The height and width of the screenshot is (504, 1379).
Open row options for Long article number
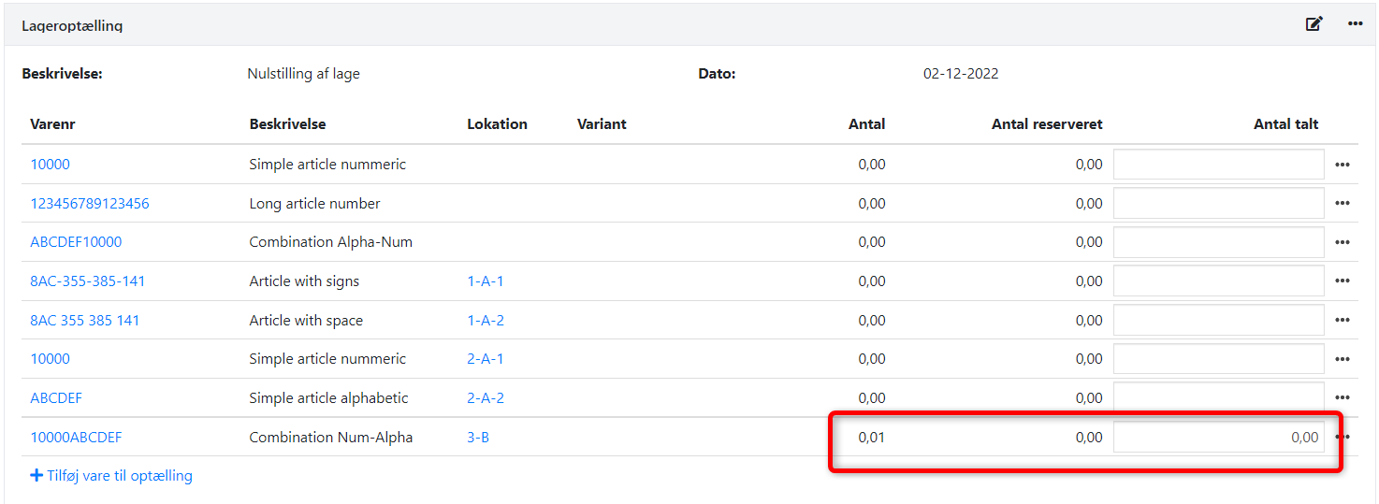point(1343,204)
